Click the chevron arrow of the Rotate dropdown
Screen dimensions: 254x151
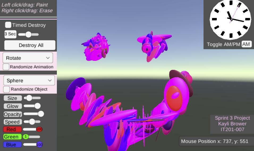[x=48, y=58]
